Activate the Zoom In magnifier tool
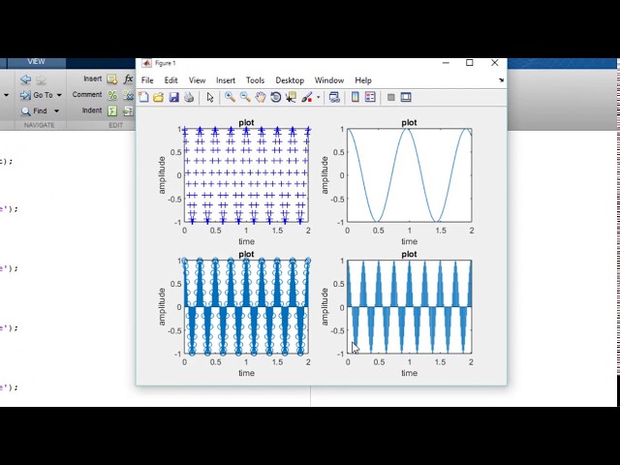 [x=230, y=97]
